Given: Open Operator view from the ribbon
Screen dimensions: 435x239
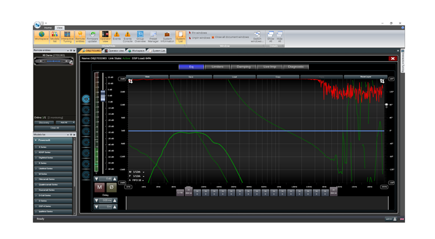Looking at the screenshot, I should [105, 37].
